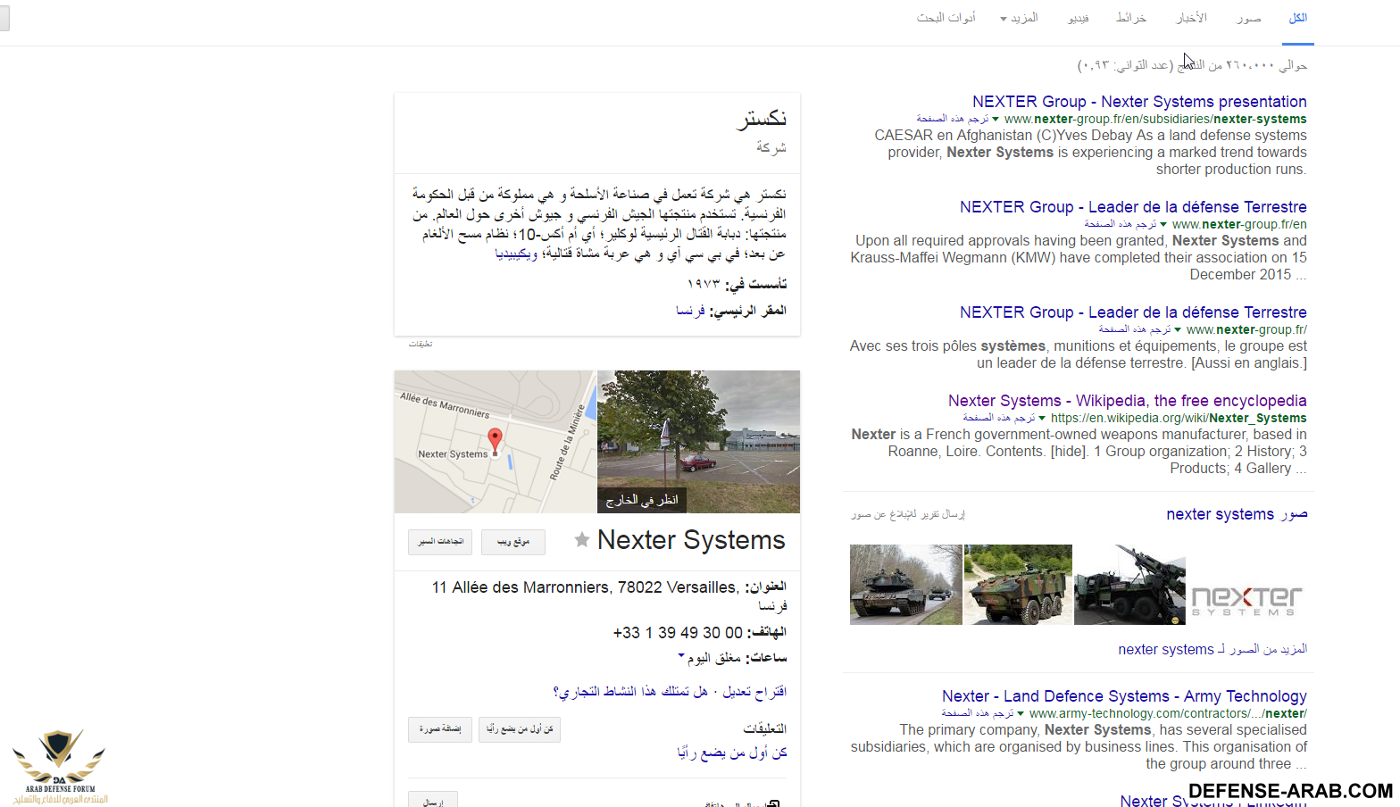Viewport: 1400px width, 807px height.
Task: Click the موقع ويب (Website) button
Action: tap(513, 542)
